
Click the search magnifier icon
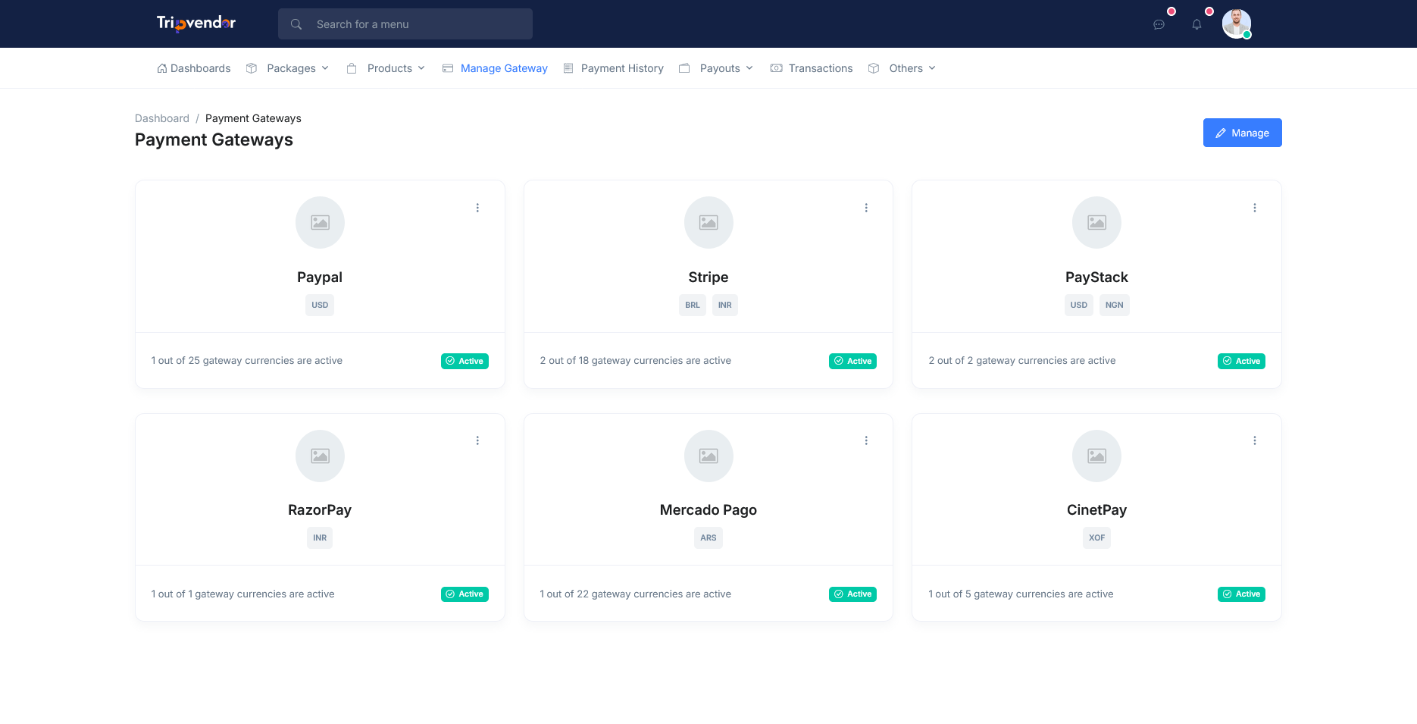pyautogui.click(x=296, y=24)
